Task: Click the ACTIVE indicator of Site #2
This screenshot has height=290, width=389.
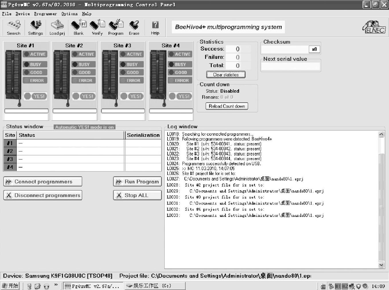Action: (83, 54)
